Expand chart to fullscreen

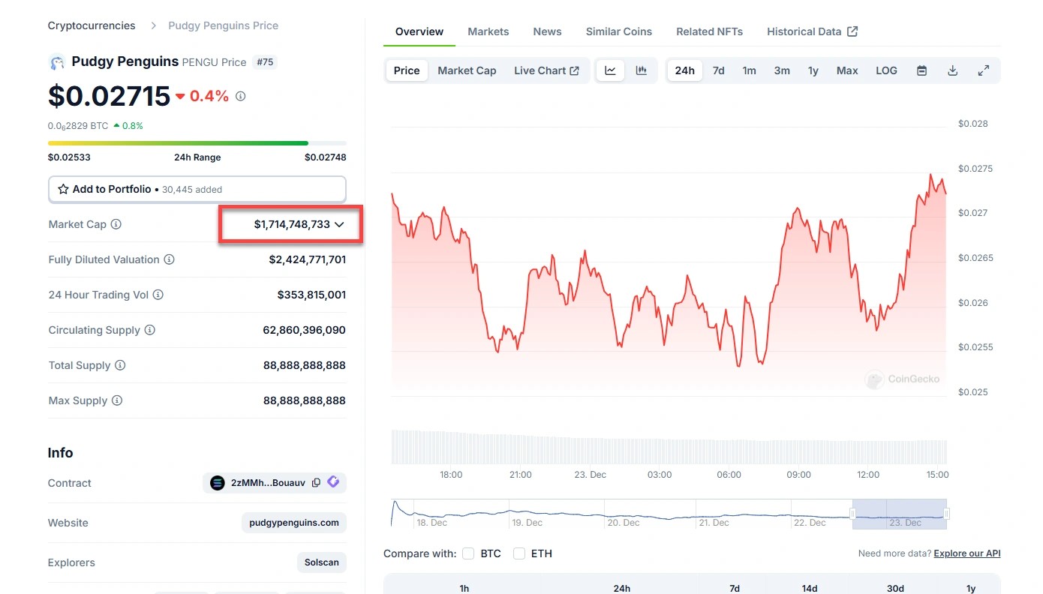[983, 70]
